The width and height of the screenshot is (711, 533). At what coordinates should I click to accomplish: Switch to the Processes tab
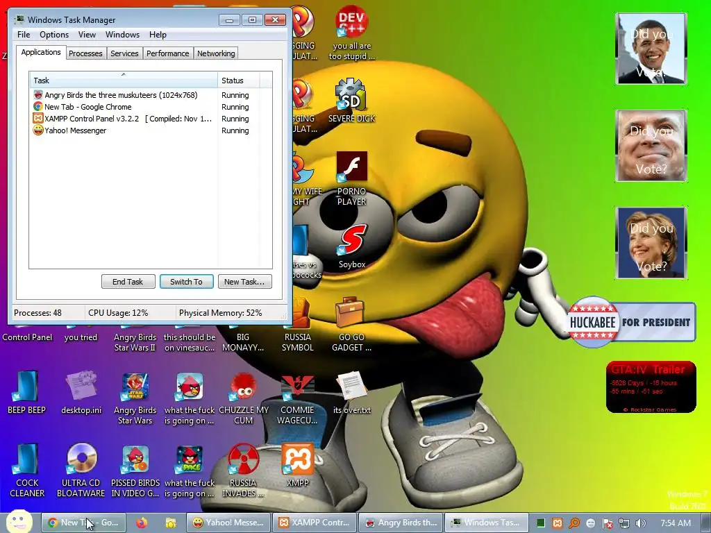(x=85, y=53)
